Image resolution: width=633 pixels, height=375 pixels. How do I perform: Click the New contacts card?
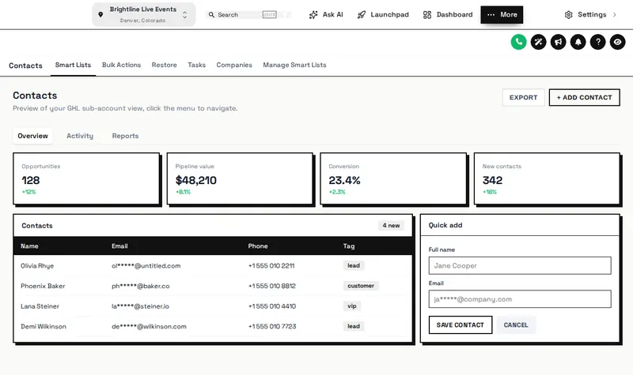(x=547, y=178)
